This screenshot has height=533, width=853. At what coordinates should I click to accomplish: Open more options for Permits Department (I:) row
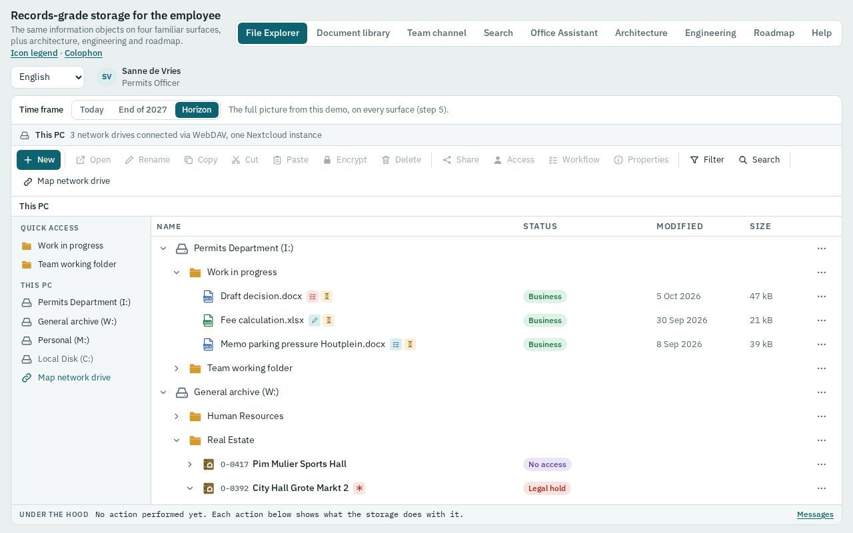click(x=822, y=249)
